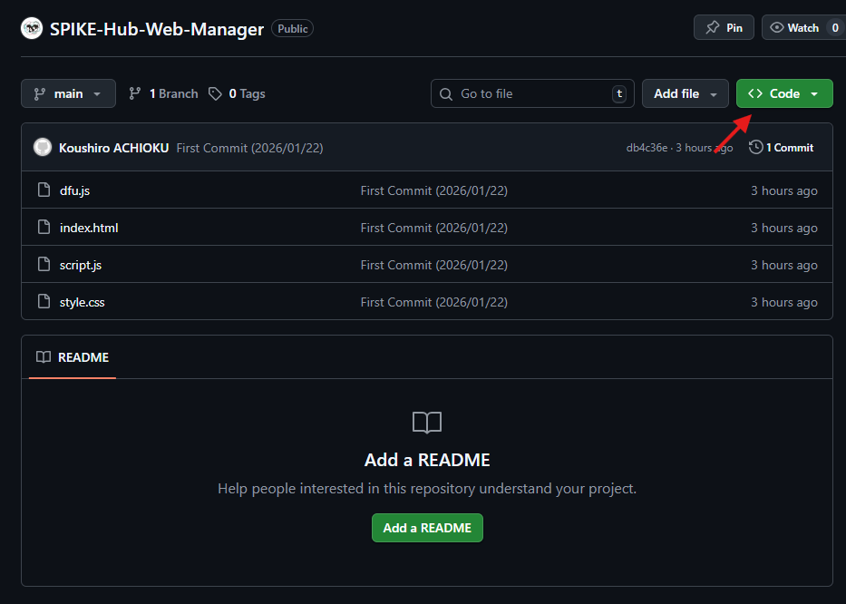
Task: Click the angle-brackets icon on the Code button
Action: [755, 93]
